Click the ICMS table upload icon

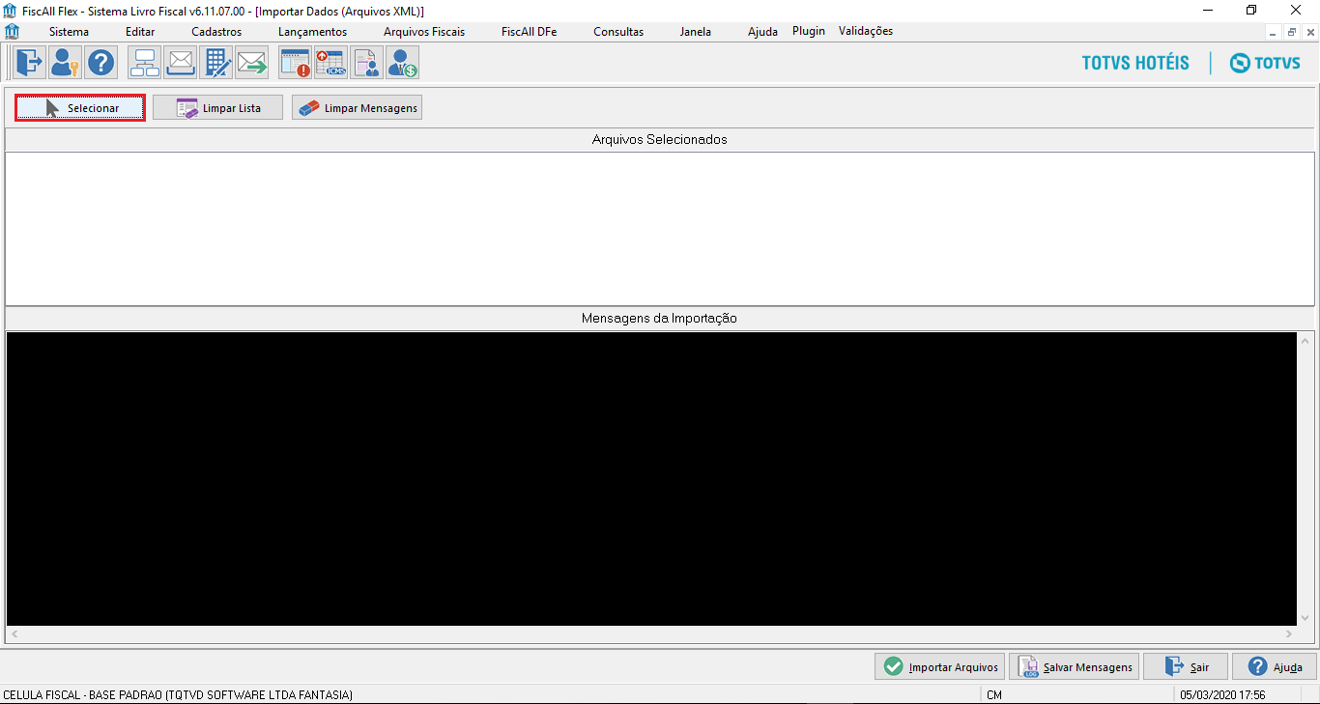[x=330, y=62]
